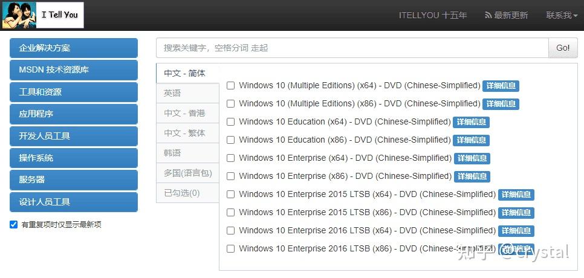Viewport: 584px width, 278px height.
Task: Check Windows 10 Education x86 checkbox
Action: [230, 140]
